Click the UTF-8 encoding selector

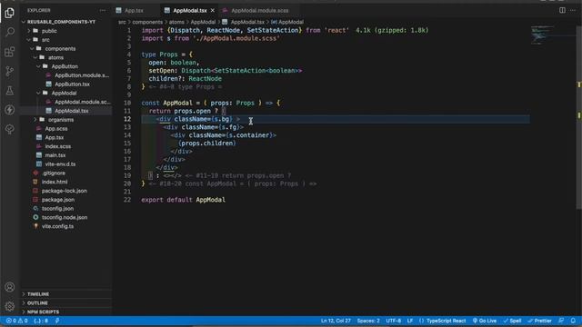[393, 321]
